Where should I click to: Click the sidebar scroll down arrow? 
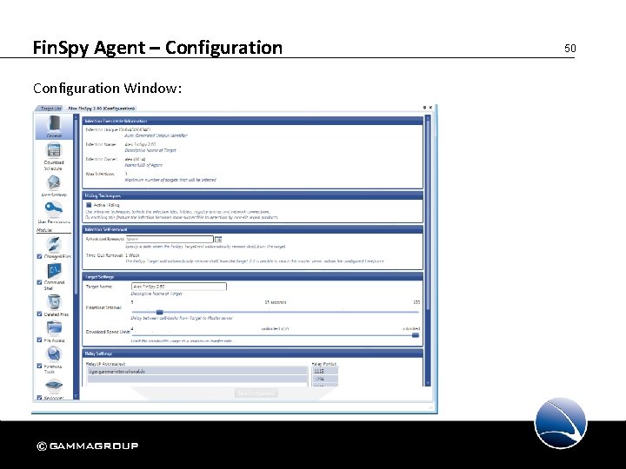[x=77, y=396]
